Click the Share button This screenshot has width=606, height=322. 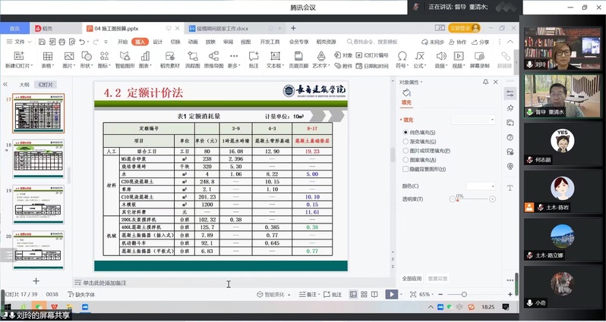click(481, 42)
